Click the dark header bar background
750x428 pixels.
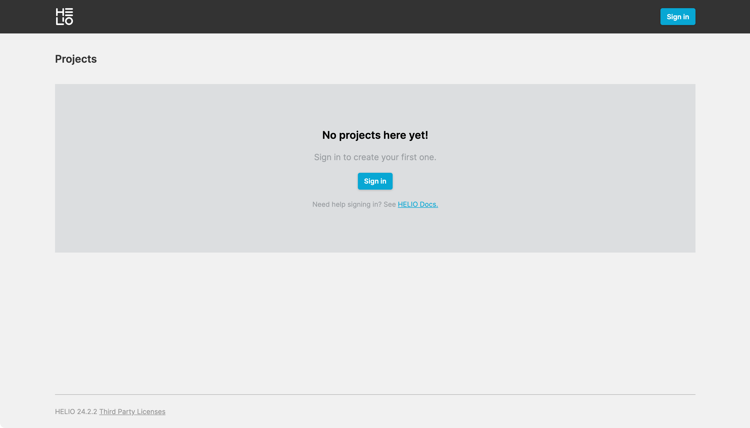(353, 16)
